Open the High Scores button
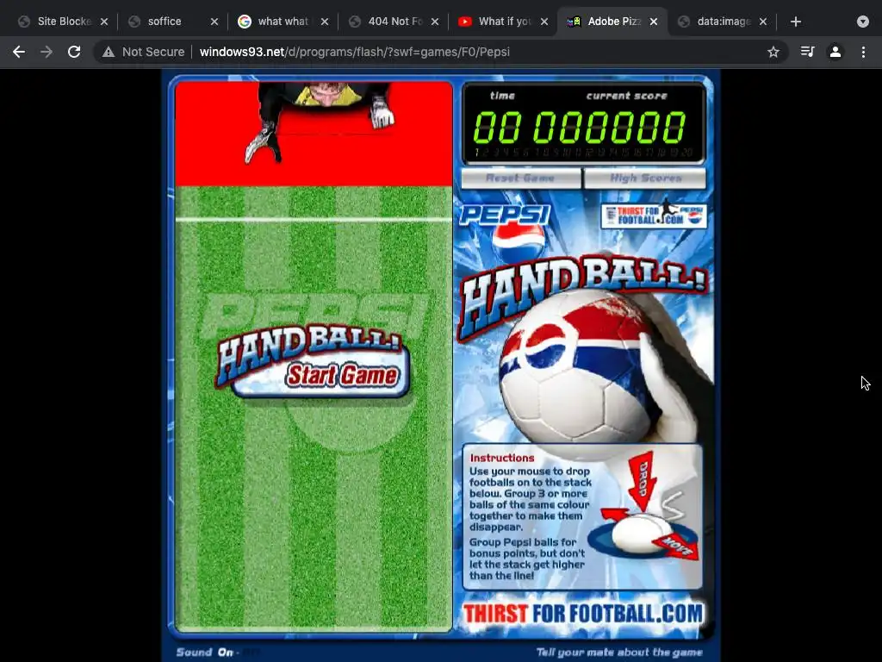 (645, 178)
